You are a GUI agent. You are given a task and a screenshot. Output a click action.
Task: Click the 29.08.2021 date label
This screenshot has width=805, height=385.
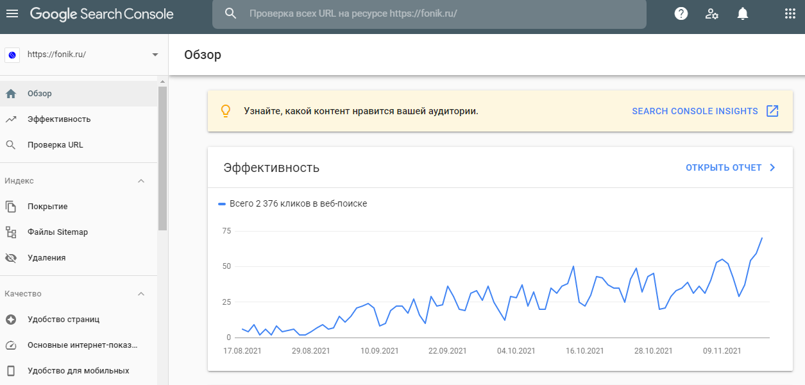pyautogui.click(x=311, y=351)
